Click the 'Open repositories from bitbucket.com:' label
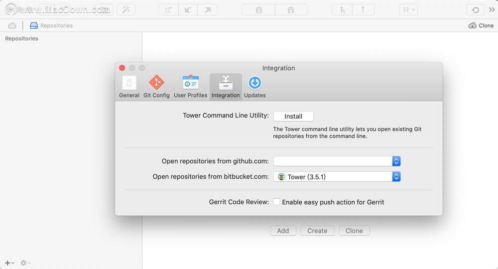Image resolution: width=498 pixels, height=269 pixels. coord(211,176)
